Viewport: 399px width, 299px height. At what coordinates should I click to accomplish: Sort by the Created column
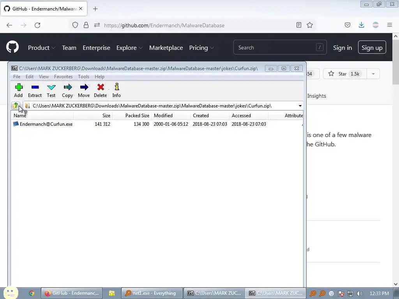(x=210, y=115)
